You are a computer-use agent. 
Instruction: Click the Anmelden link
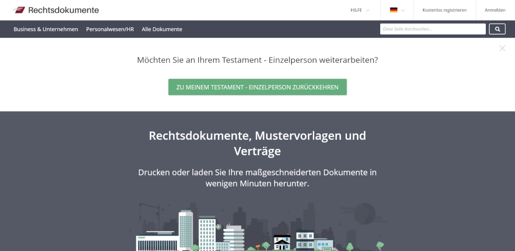(x=495, y=10)
